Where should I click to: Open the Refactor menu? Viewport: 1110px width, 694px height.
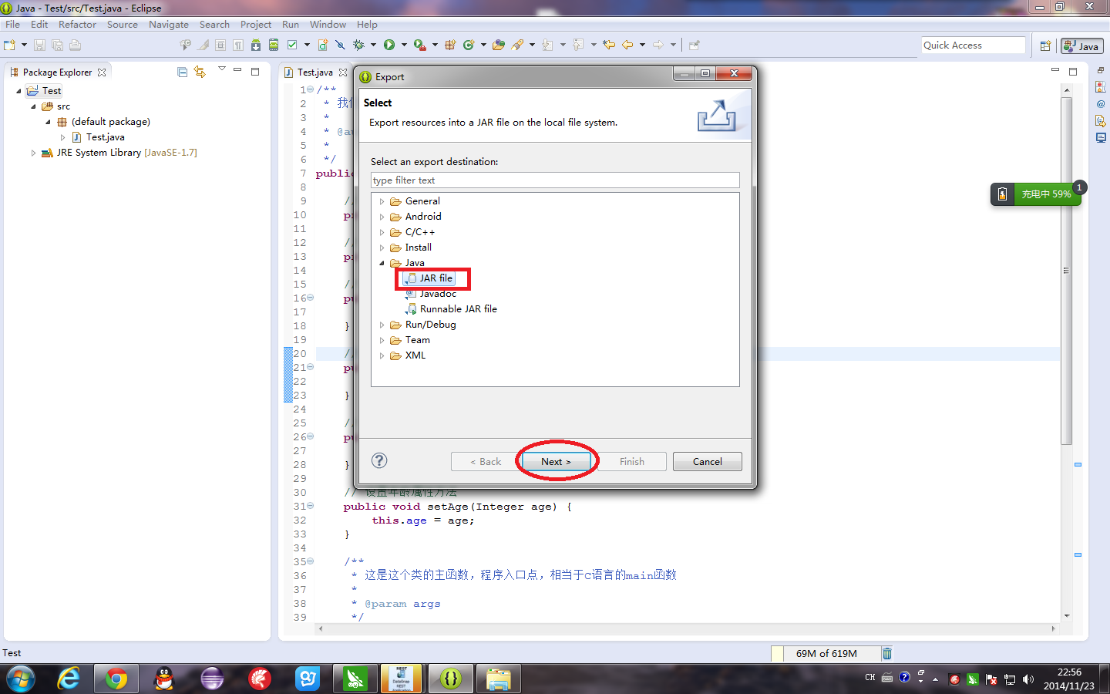[77, 24]
